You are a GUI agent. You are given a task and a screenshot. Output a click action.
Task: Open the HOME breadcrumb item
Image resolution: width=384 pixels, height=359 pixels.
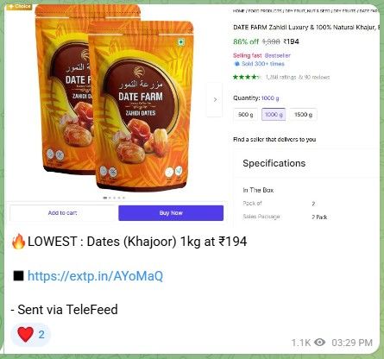pos(238,11)
